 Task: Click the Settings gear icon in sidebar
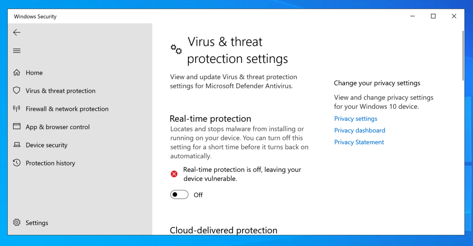(x=17, y=222)
